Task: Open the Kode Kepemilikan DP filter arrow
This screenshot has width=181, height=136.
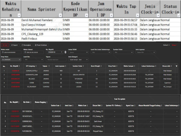Action: tap(87, 15)
